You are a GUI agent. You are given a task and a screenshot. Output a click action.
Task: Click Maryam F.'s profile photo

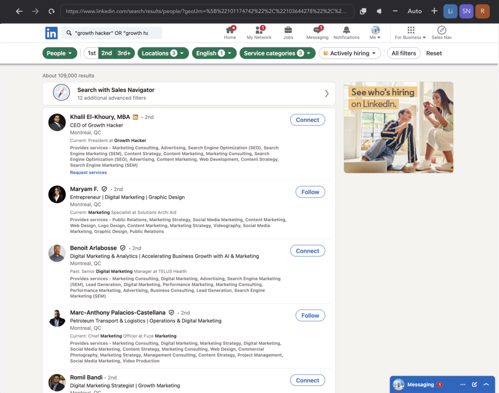coord(57,194)
